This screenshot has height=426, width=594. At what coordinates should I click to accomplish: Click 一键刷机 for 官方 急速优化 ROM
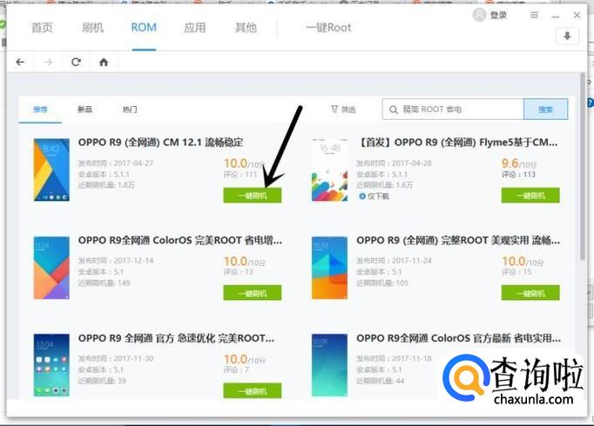click(x=253, y=391)
